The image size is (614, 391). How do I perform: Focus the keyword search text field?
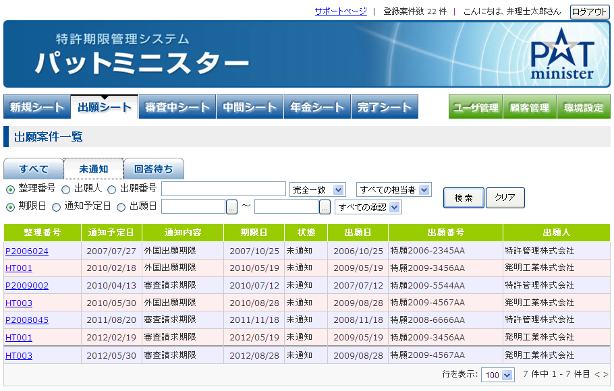(223, 189)
